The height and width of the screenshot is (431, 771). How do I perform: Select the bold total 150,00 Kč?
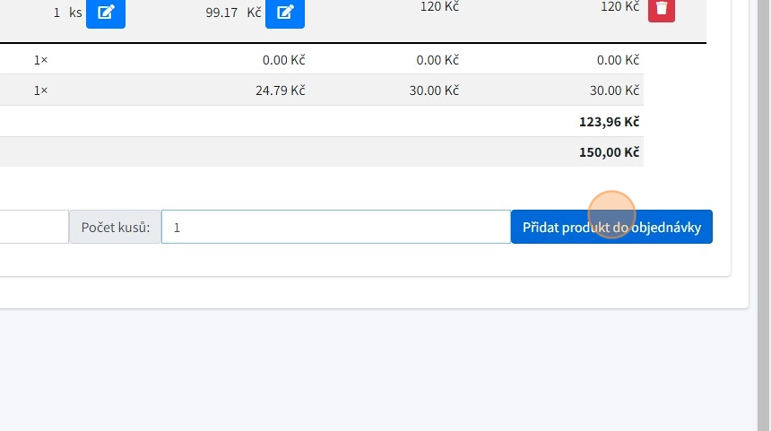pos(609,152)
